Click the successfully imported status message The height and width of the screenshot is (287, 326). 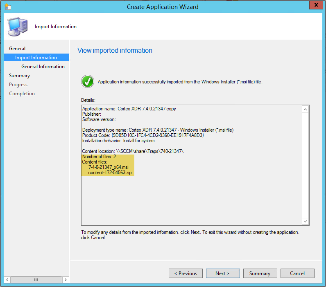click(180, 82)
